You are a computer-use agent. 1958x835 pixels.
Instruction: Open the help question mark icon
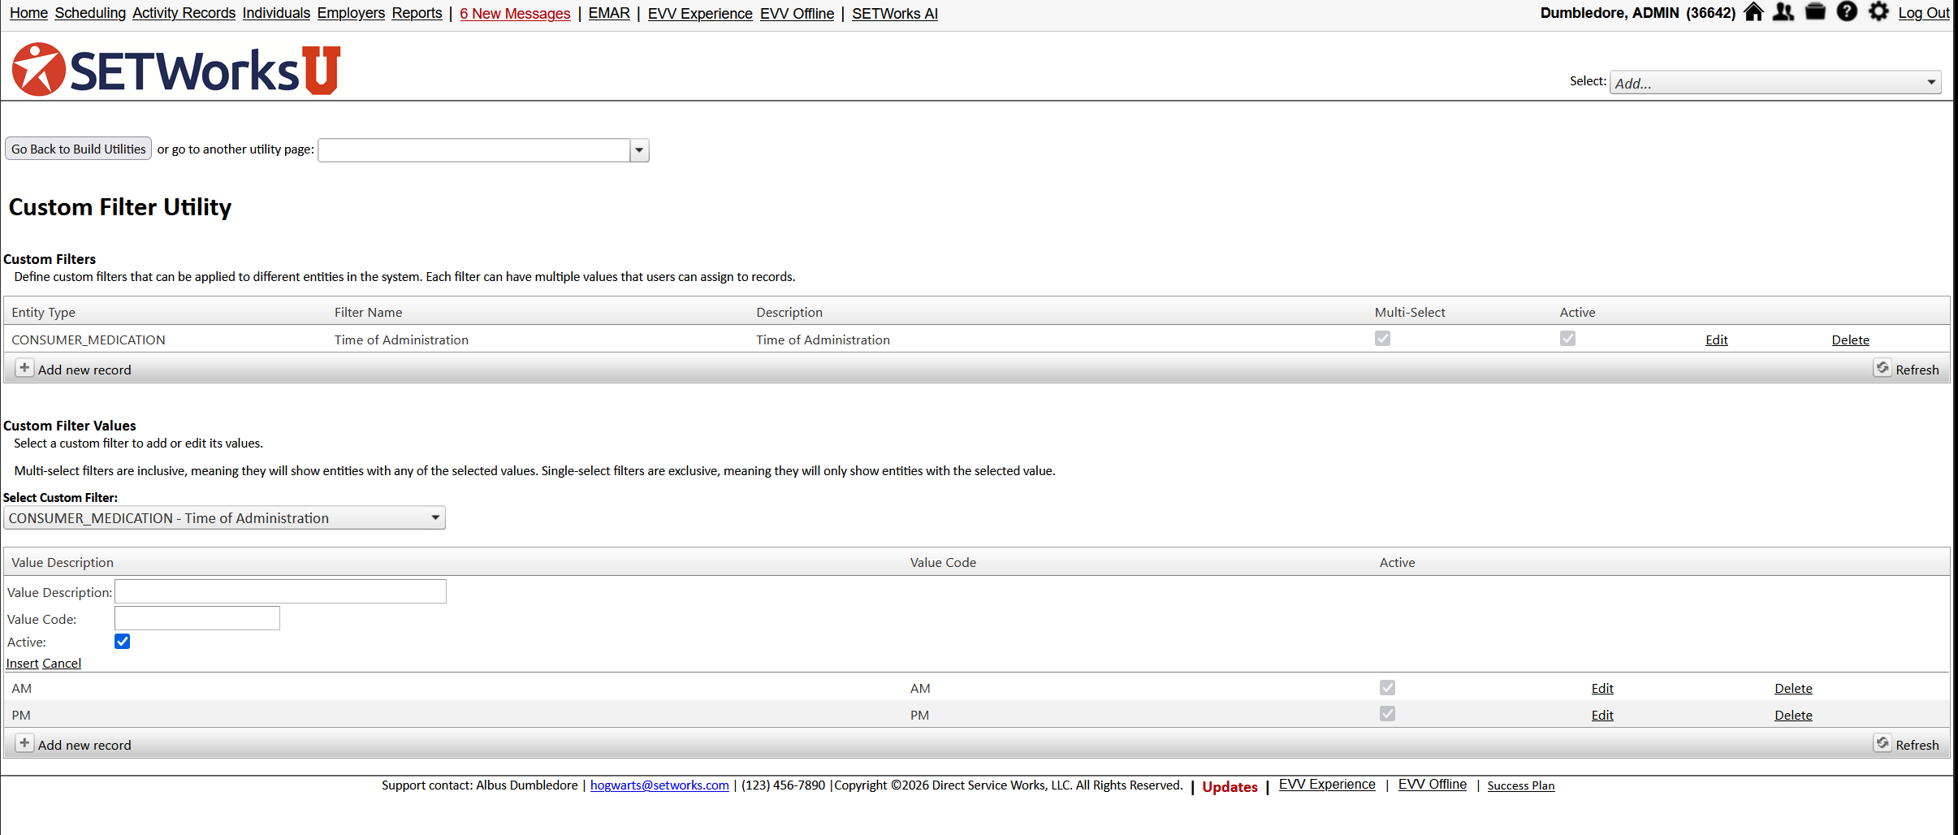pyautogui.click(x=1847, y=12)
